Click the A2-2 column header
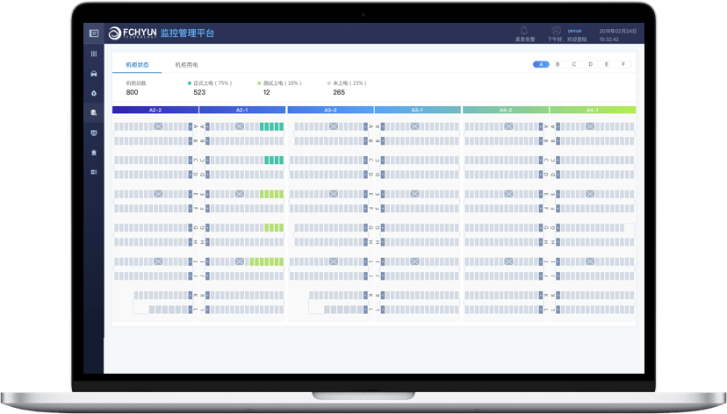 pos(155,111)
